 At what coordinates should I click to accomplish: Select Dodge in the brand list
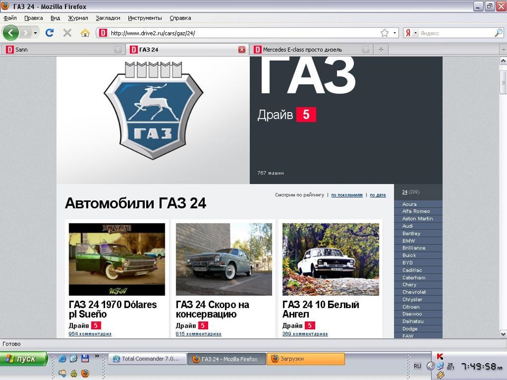(x=410, y=329)
